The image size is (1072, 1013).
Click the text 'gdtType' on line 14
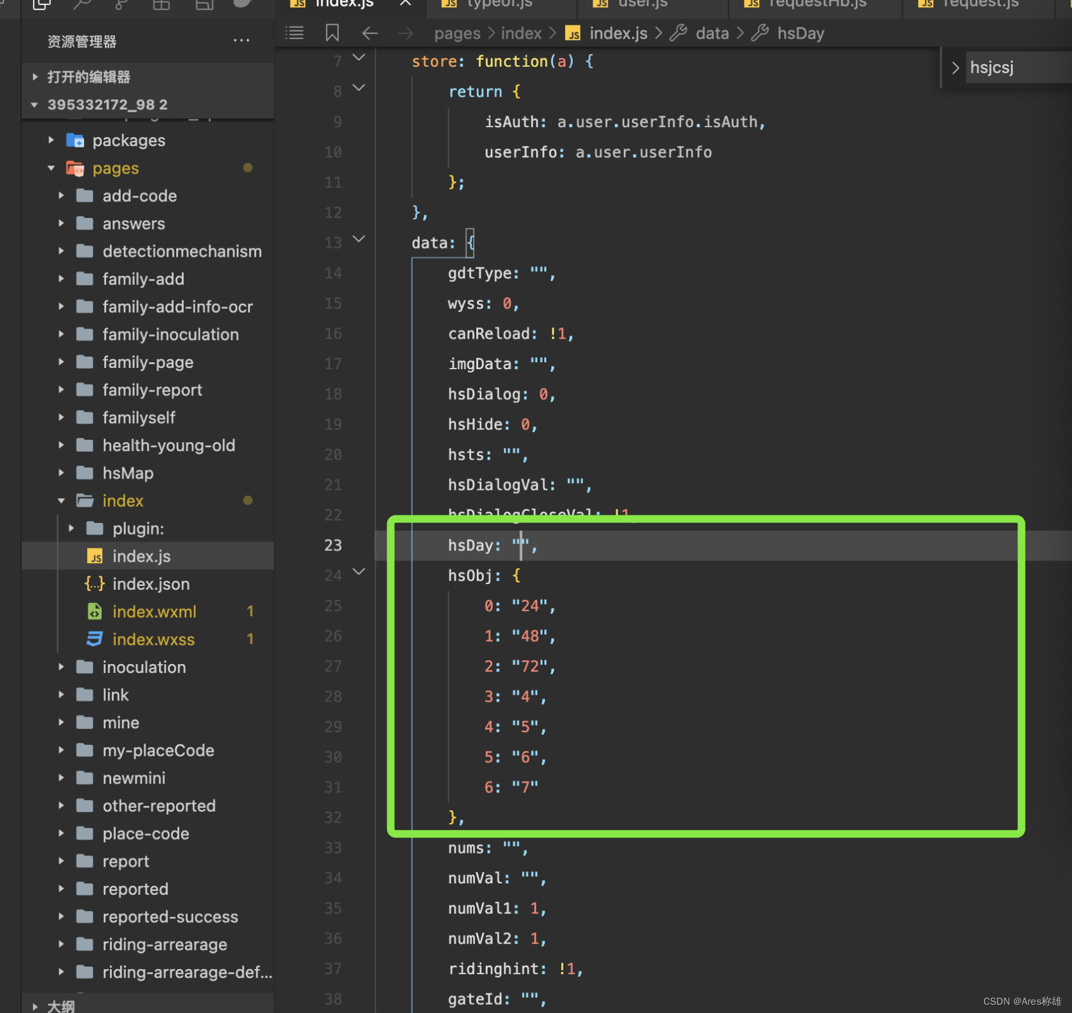(x=479, y=274)
